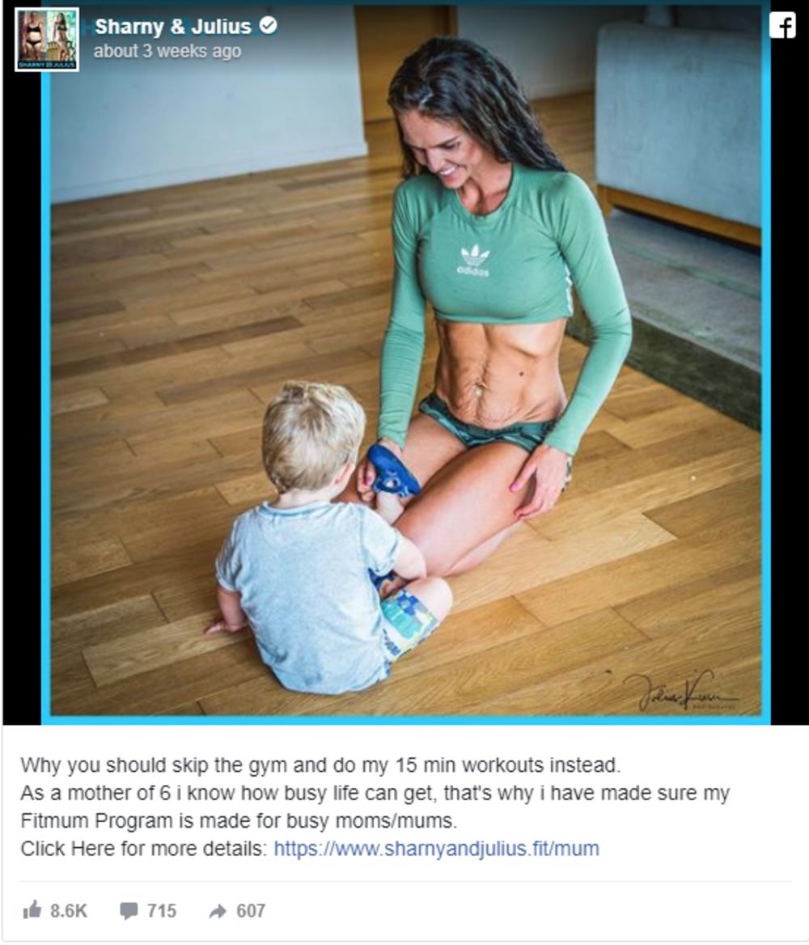Click the share arrow icon
The height and width of the screenshot is (945, 809).
coord(217,911)
